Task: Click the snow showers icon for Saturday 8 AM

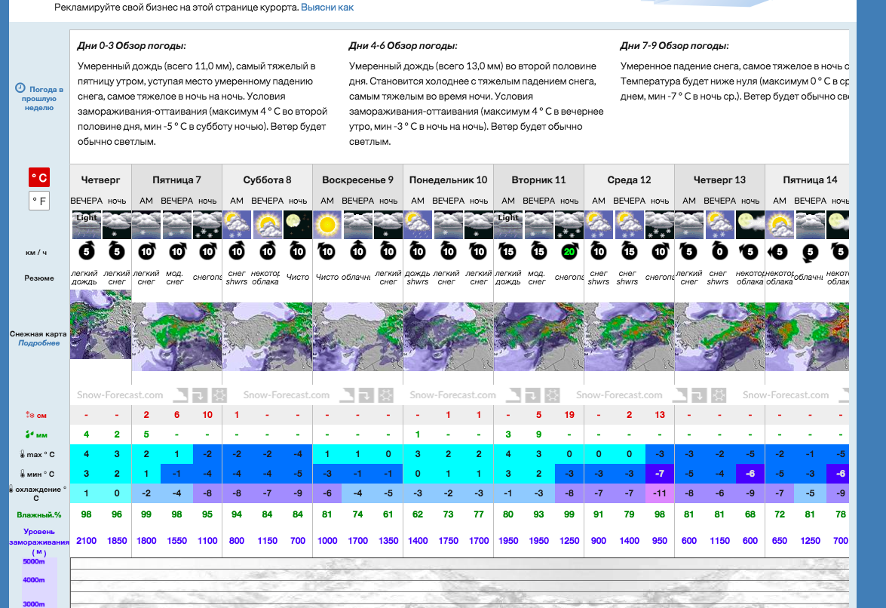Action: coord(237,225)
